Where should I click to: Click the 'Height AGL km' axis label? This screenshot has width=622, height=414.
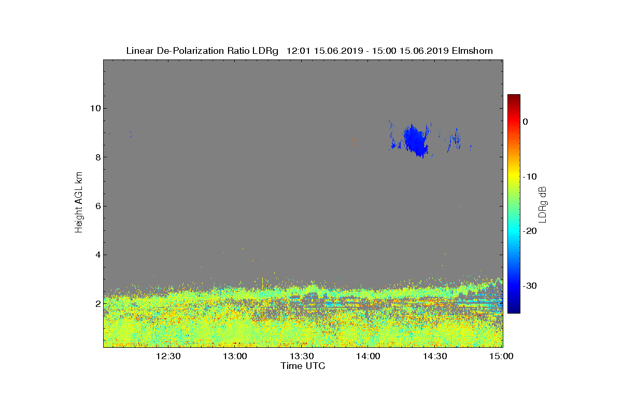(79, 202)
